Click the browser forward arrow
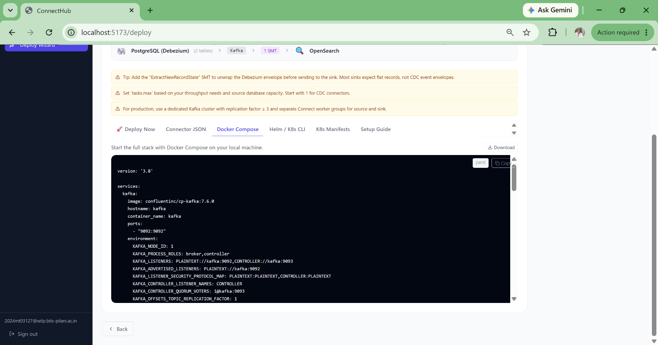The height and width of the screenshot is (345, 658). [x=30, y=32]
